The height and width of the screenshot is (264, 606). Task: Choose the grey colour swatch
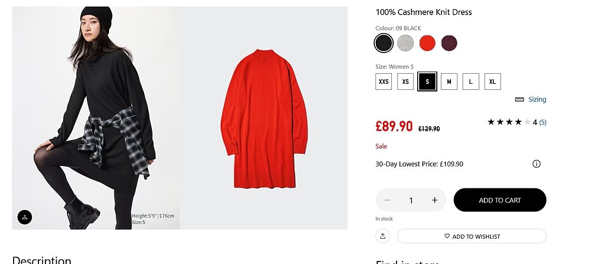click(x=406, y=43)
